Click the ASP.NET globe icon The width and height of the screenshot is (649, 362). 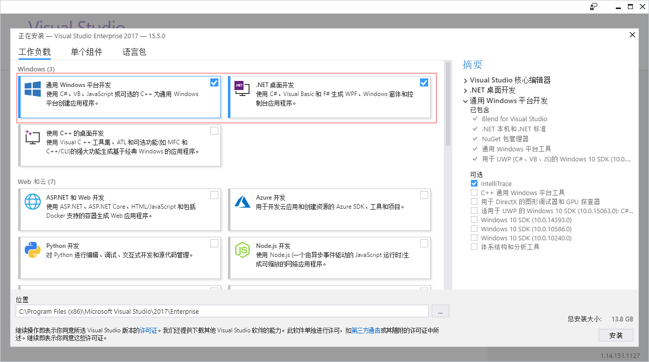33,202
